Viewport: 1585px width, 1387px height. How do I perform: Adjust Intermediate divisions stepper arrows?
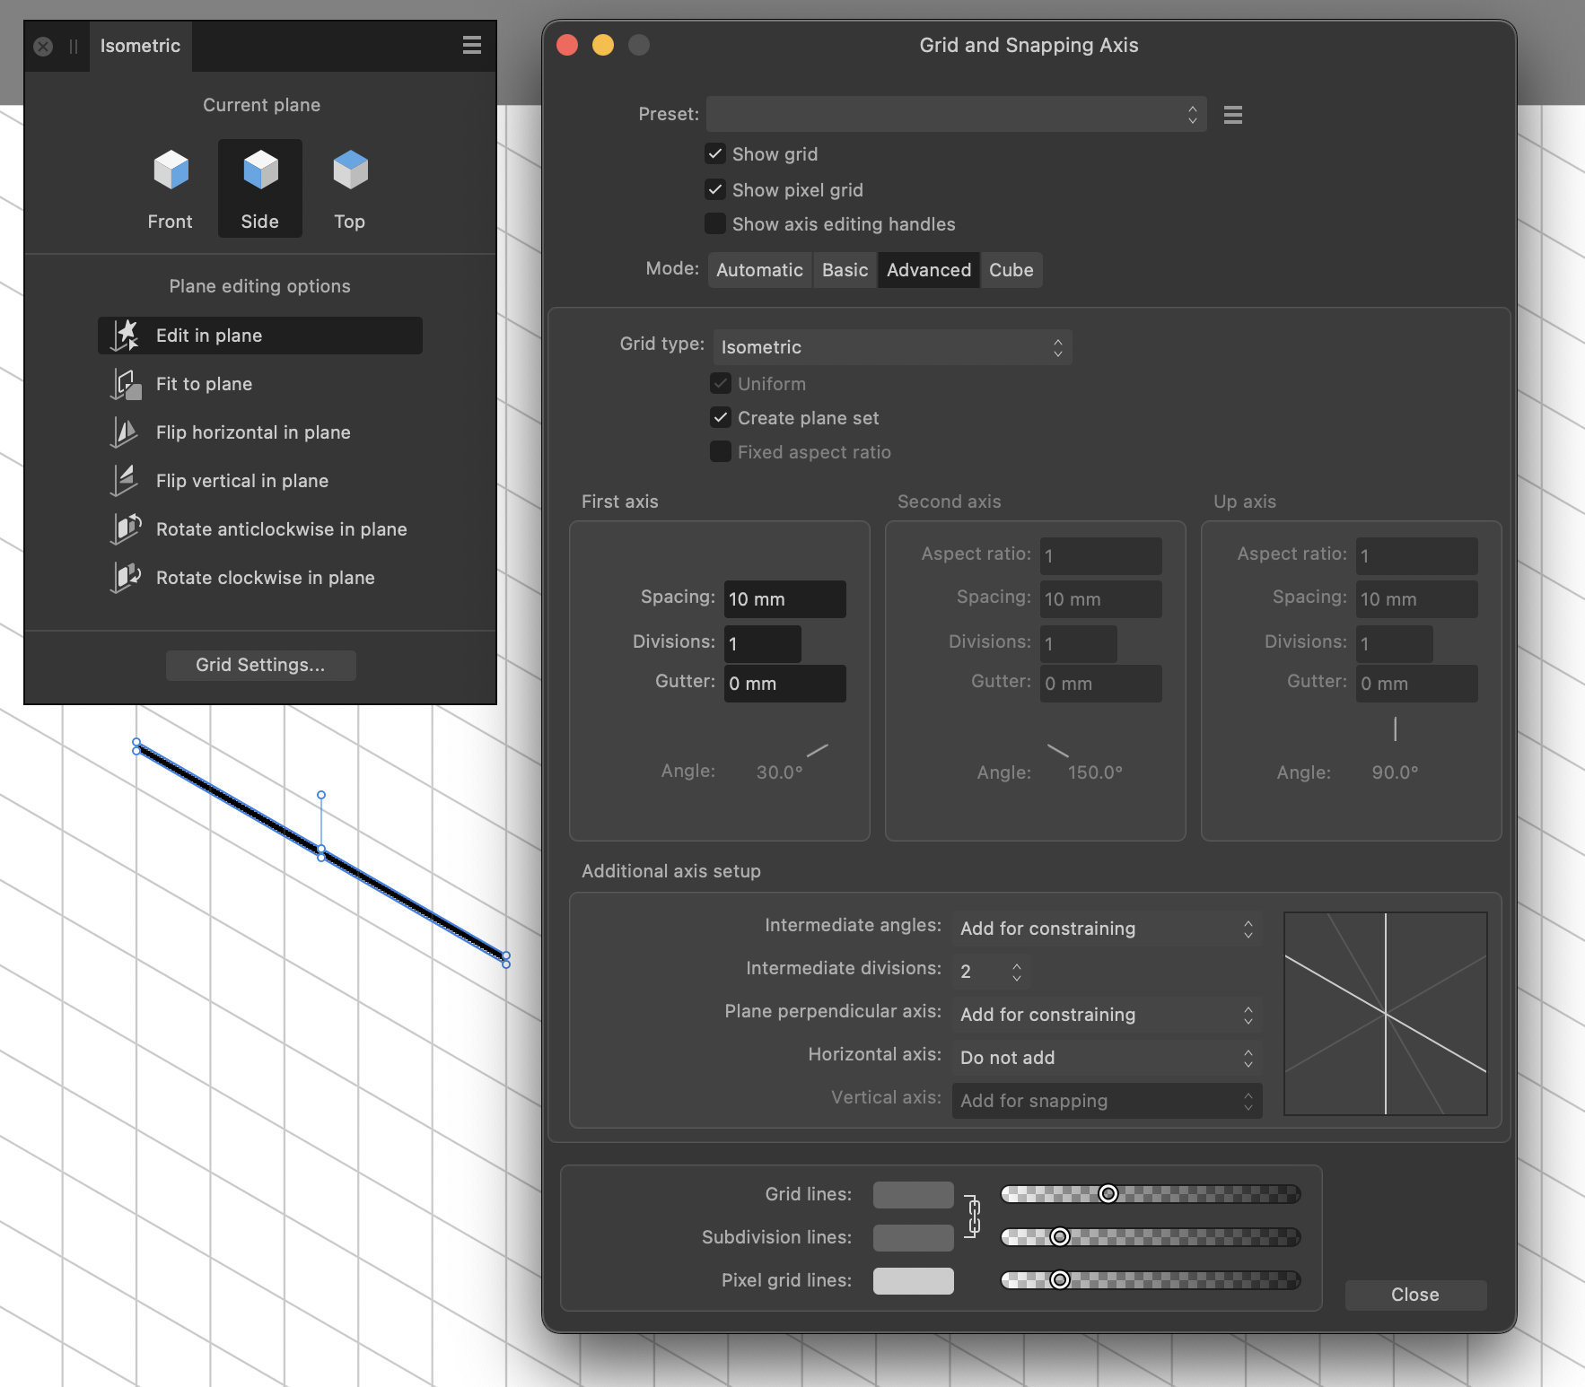(x=1017, y=972)
